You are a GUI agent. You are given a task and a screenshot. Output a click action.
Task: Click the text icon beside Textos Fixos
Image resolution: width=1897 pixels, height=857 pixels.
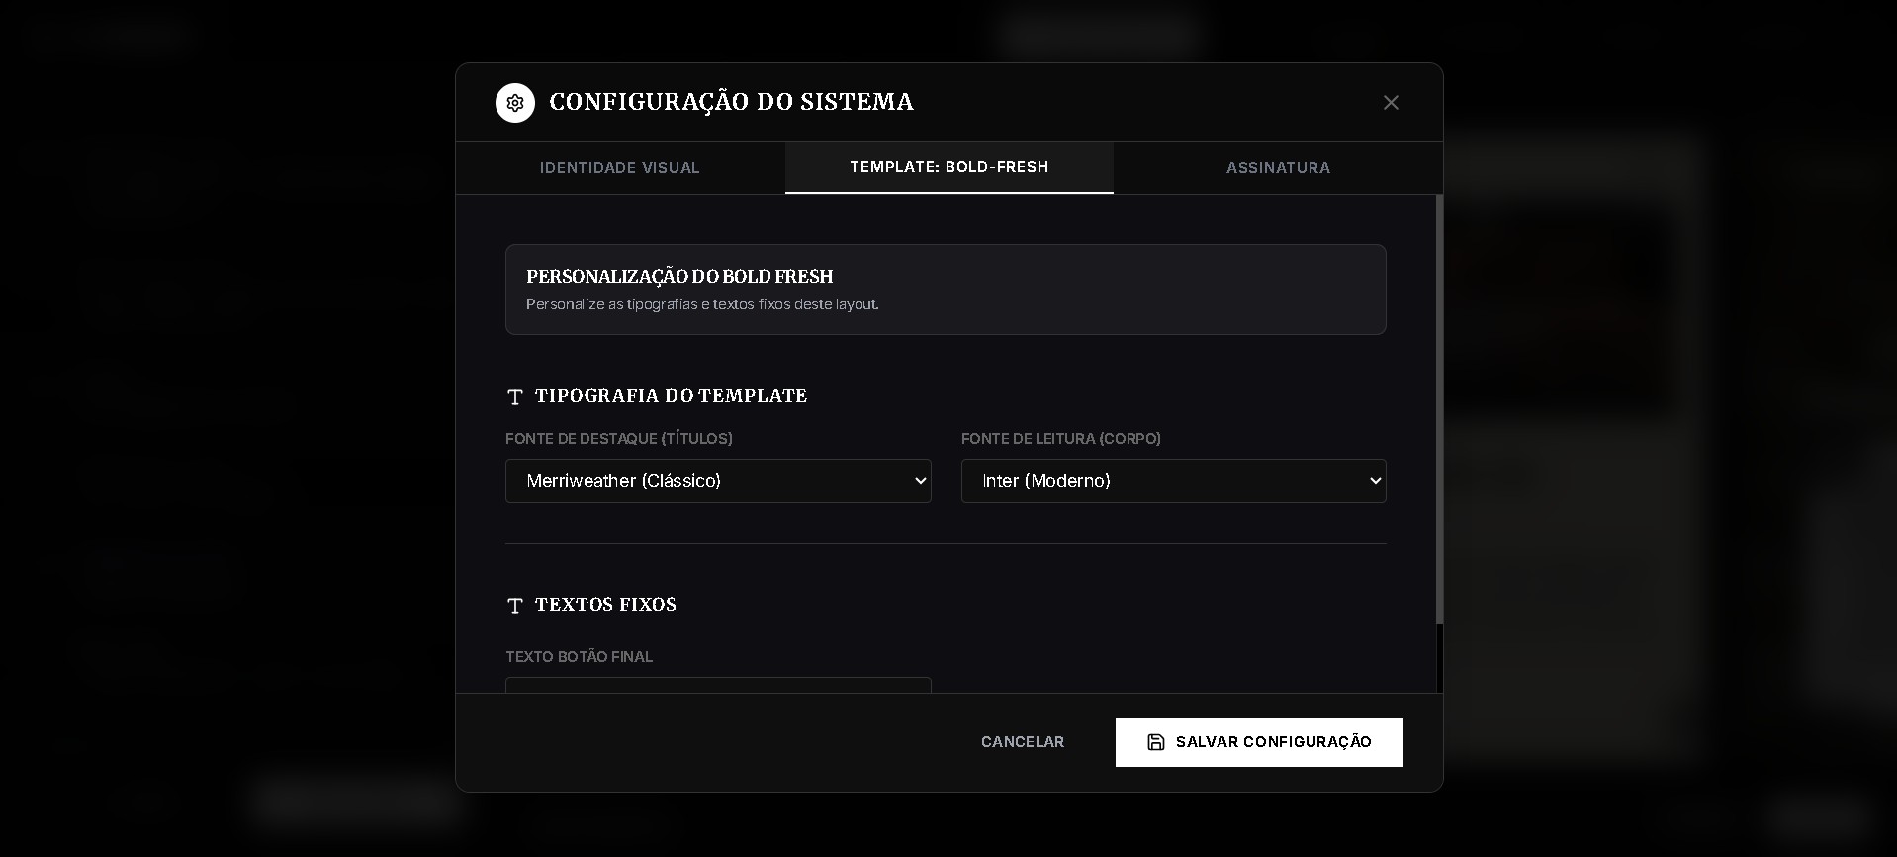(x=514, y=606)
